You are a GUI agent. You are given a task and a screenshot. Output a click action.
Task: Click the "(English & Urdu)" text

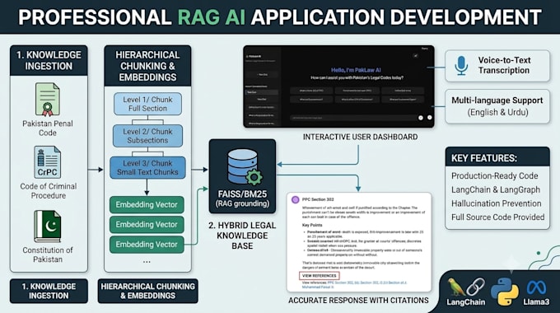[x=498, y=112]
